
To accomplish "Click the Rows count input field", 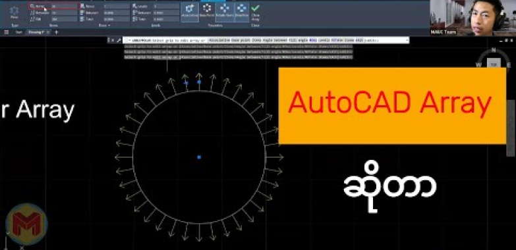I will [117, 6].
